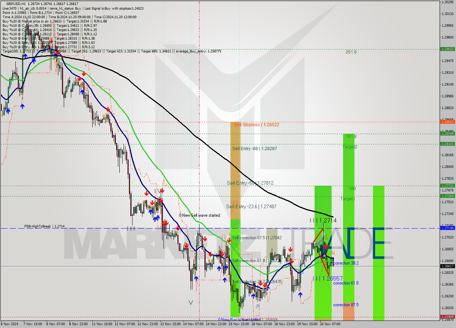Viewport: 456px width, 328px height.
Task: Click the tall green bar under Target2
Action: (x=349, y=217)
